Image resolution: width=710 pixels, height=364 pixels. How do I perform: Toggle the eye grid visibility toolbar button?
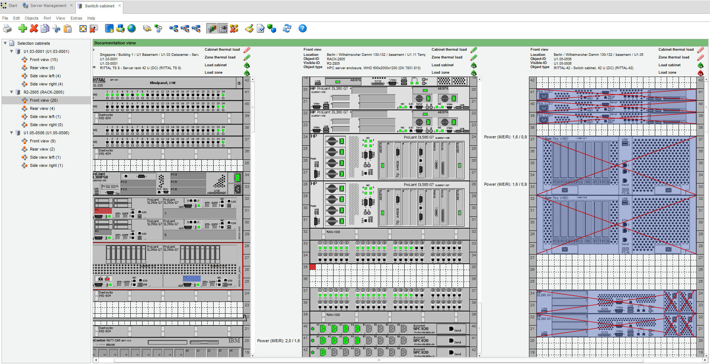(223, 28)
